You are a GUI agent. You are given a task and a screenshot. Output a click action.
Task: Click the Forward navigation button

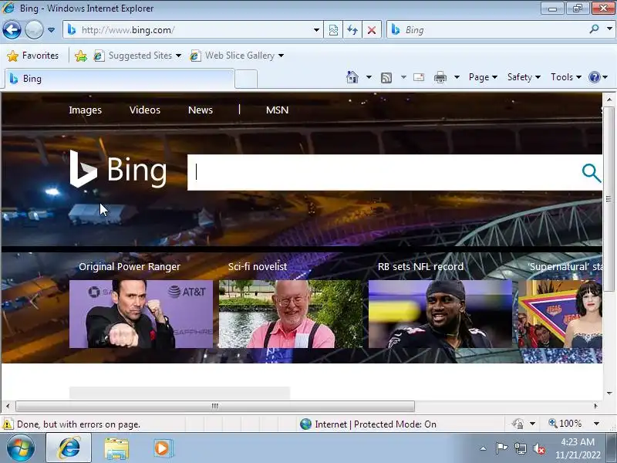(34, 30)
